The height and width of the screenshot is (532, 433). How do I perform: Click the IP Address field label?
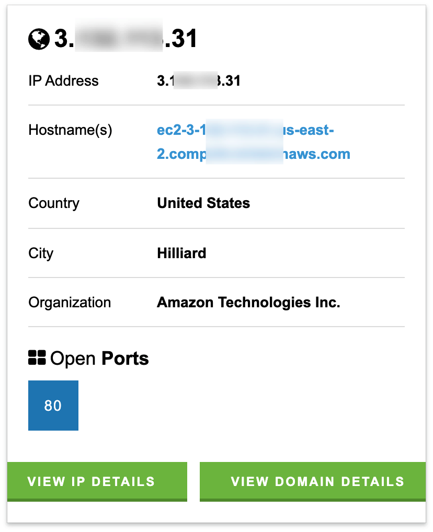click(x=63, y=81)
